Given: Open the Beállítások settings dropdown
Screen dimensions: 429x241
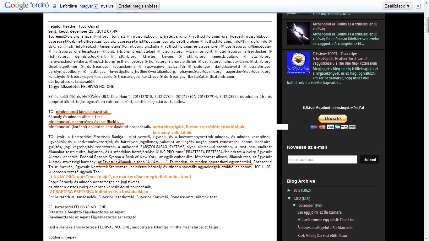Looking at the screenshot, I should 397,6.
